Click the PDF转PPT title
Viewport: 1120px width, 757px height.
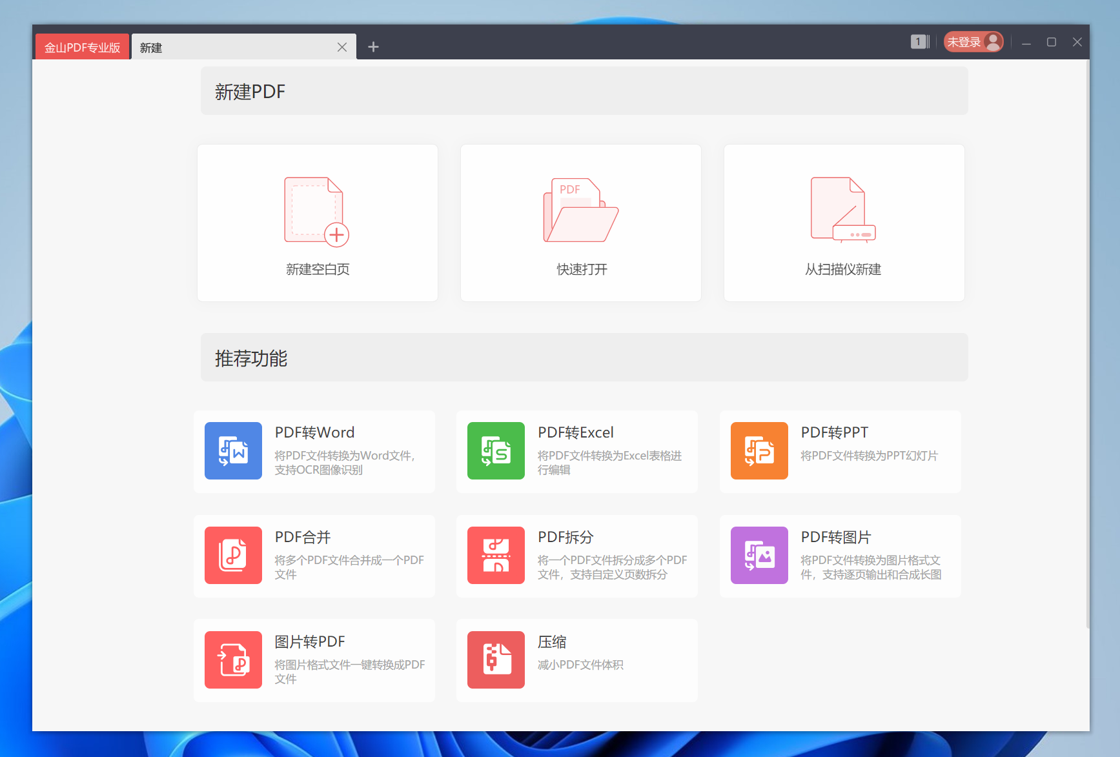point(835,432)
